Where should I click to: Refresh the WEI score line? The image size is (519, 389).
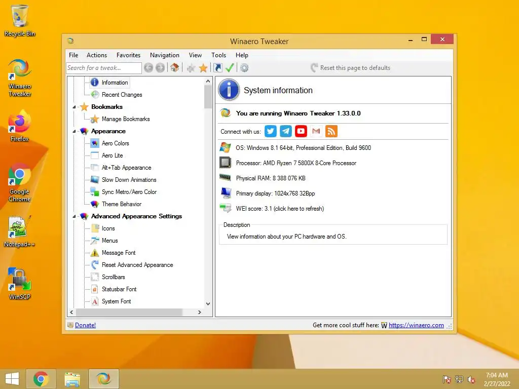(280, 209)
